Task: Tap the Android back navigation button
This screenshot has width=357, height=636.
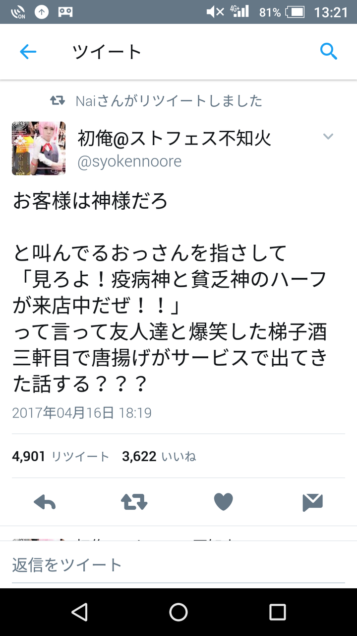Action: click(80, 612)
